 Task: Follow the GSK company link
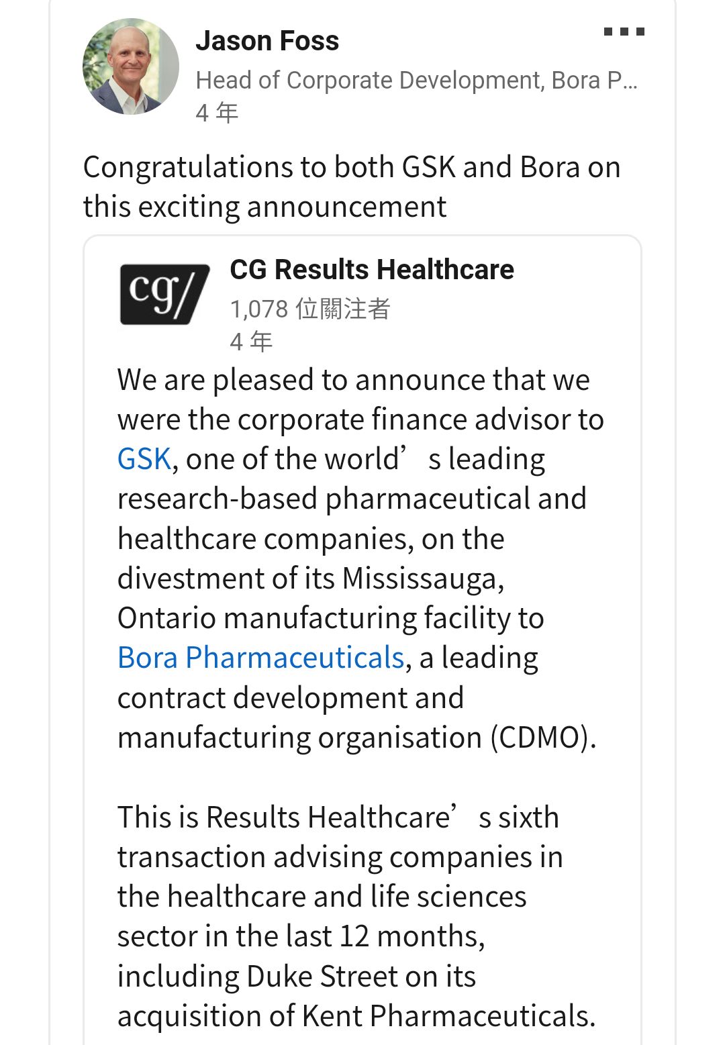click(144, 459)
